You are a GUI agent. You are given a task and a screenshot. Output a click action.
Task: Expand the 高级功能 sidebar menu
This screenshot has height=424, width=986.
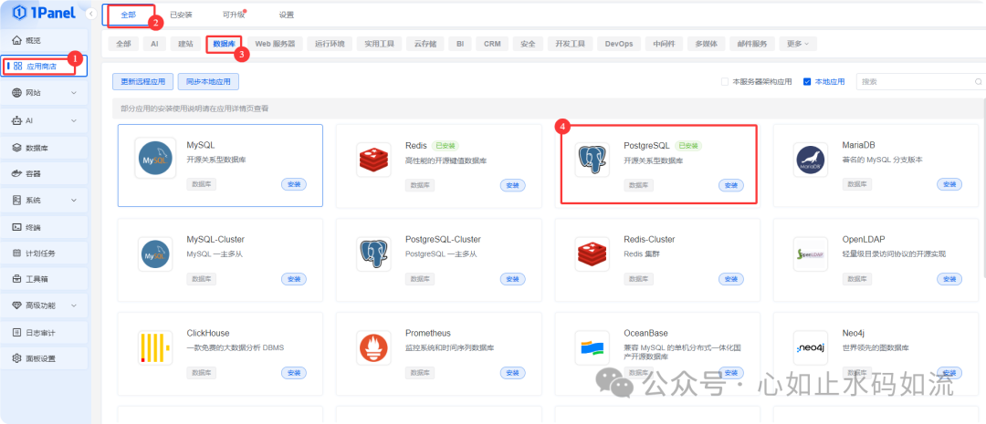(74, 305)
